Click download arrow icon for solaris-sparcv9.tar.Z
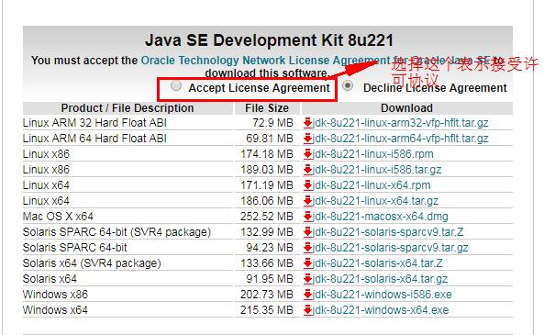The width and height of the screenshot is (544, 335). 307,232
